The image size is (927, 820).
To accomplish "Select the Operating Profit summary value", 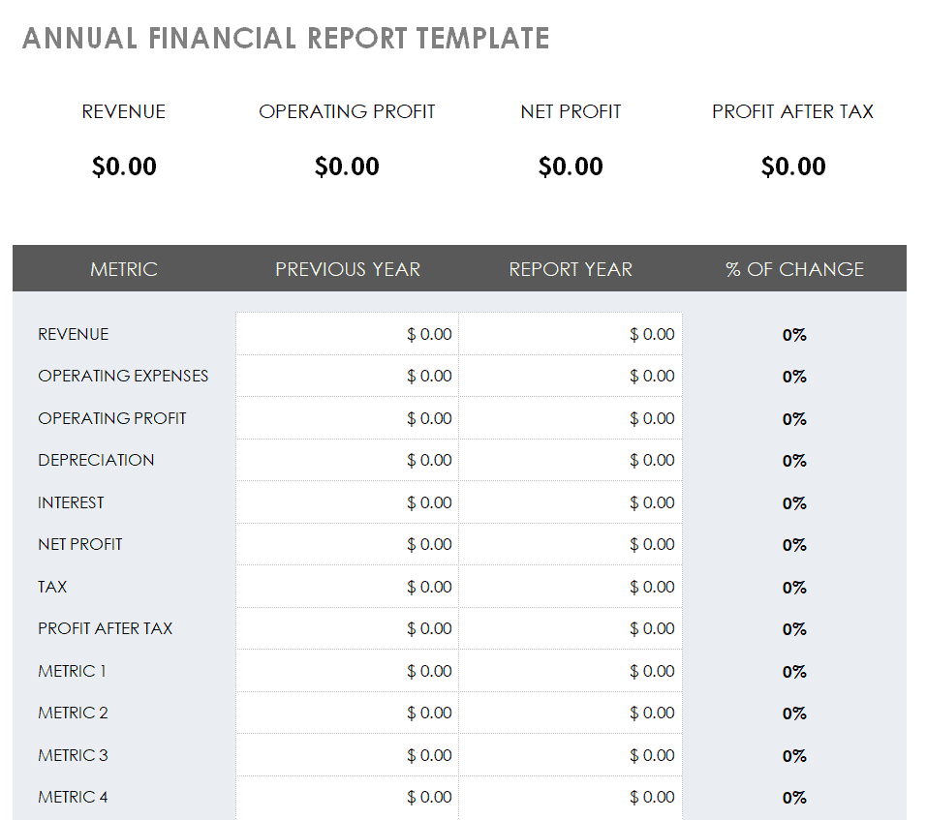I will (347, 167).
